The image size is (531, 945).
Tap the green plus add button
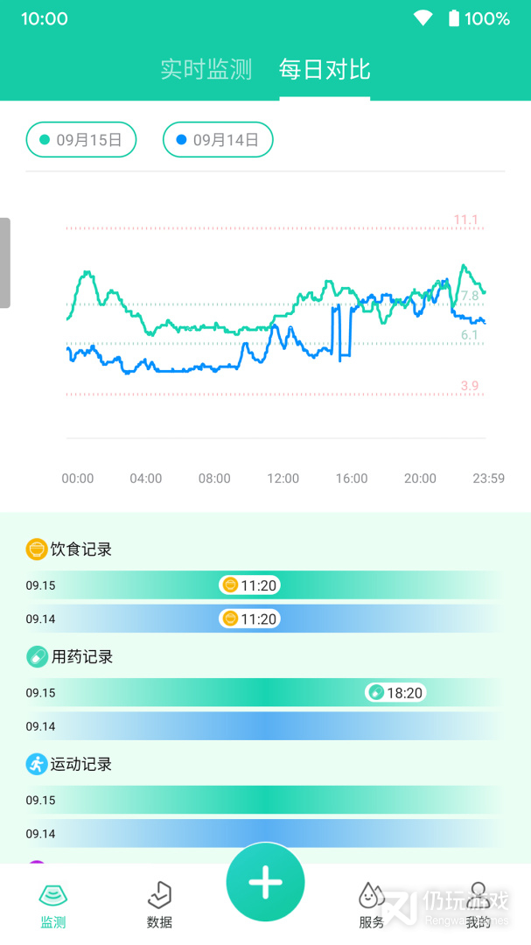tap(265, 883)
